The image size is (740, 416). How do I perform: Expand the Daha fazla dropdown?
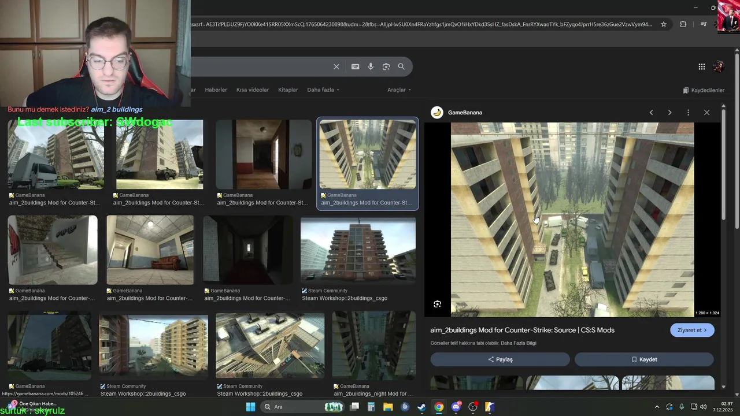coord(323,90)
